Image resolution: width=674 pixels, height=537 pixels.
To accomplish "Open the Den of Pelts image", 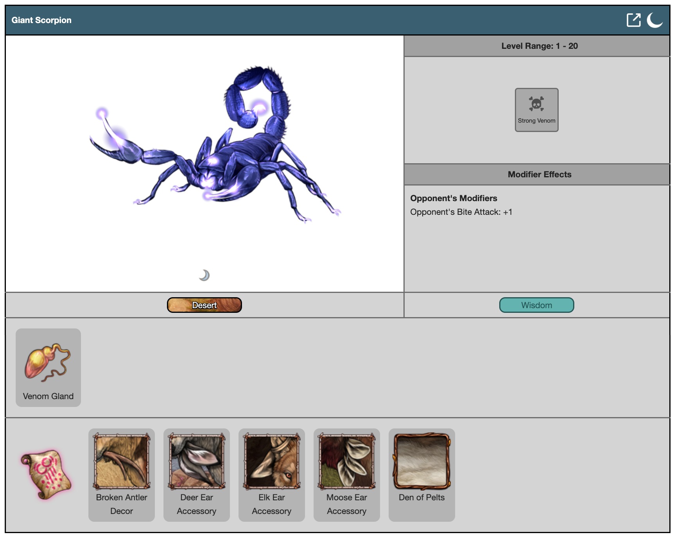I will click(422, 461).
